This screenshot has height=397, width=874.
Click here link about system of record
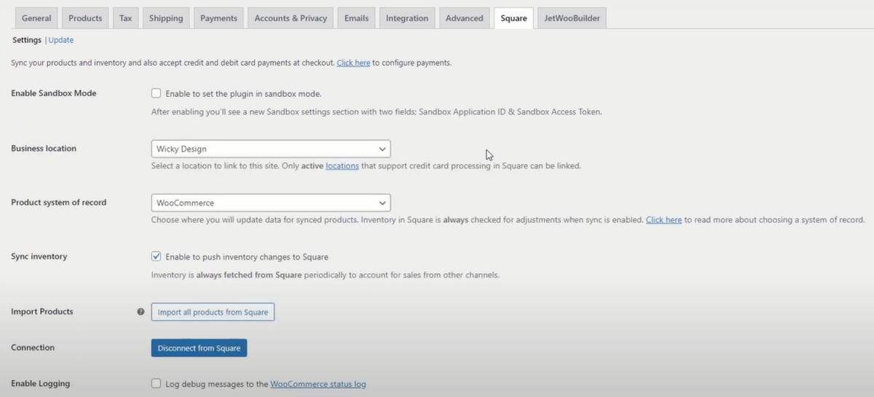pyautogui.click(x=664, y=220)
